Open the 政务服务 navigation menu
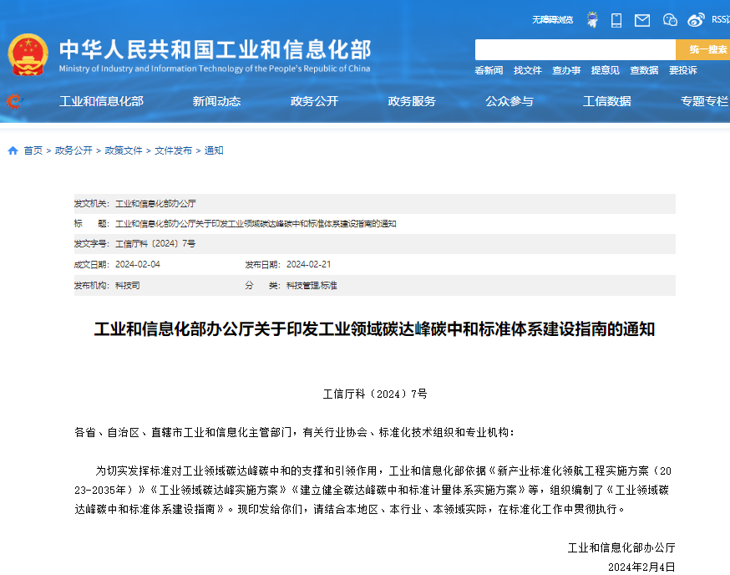This screenshot has height=575, width=730. click(412, 101)
